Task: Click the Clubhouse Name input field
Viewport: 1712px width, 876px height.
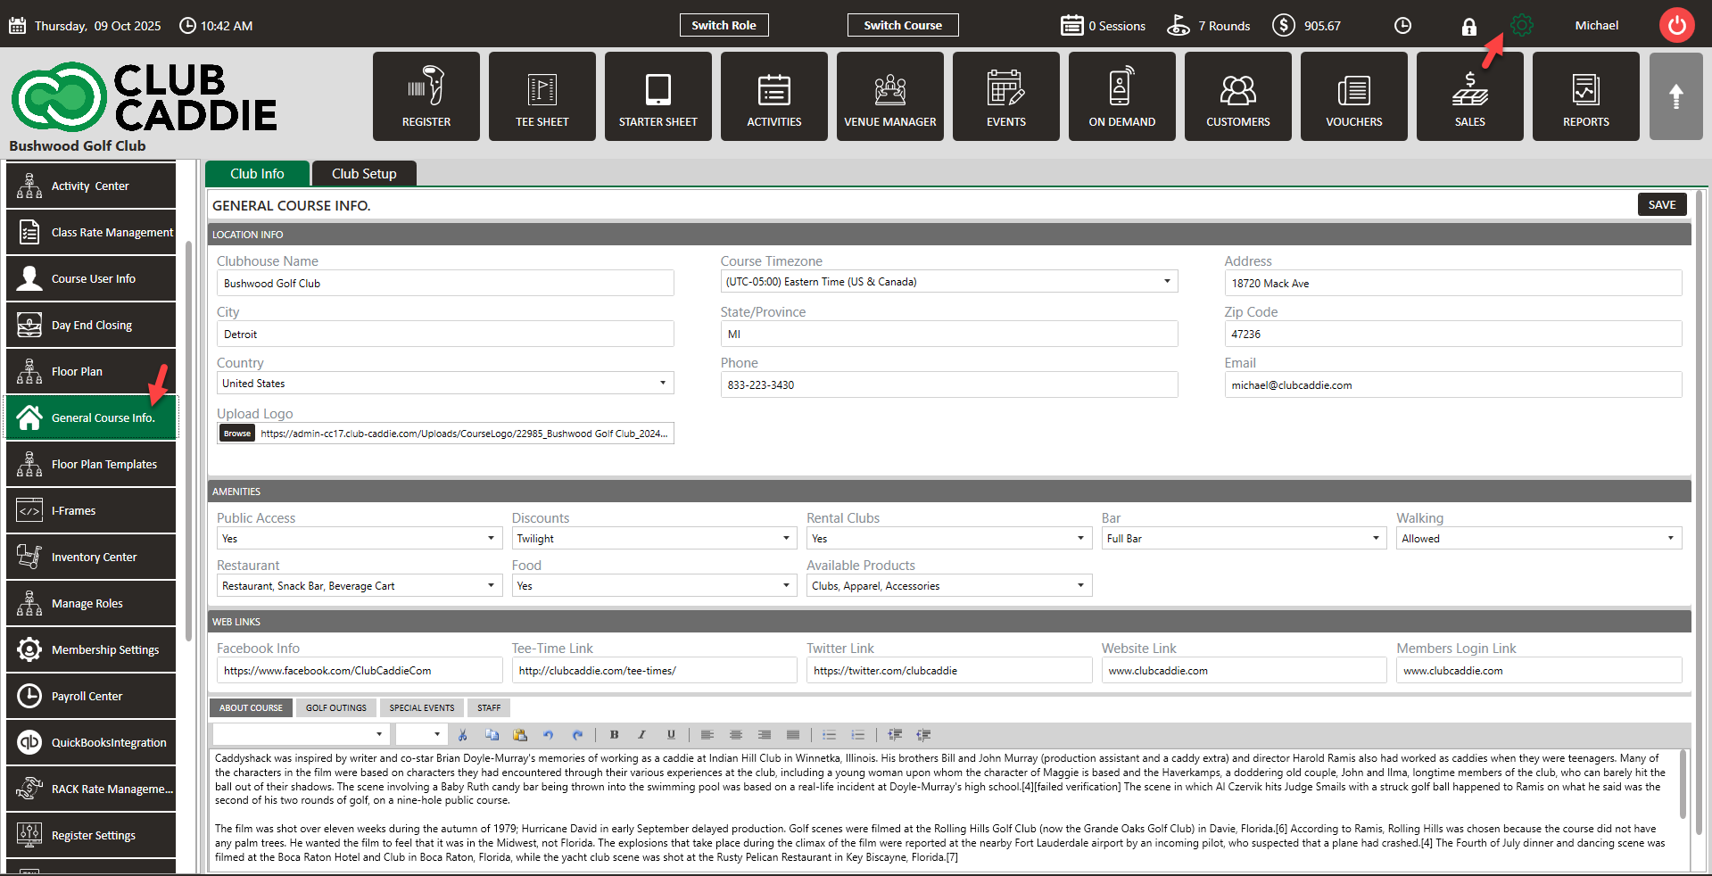Action: [x=444, y=284]
